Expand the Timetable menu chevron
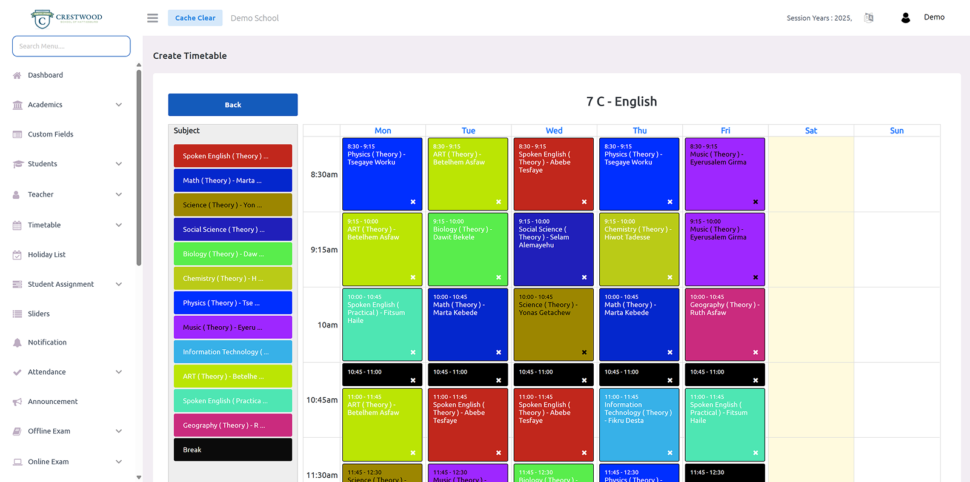Viewport: 970px width, 482px height. (x=119, y=225)
